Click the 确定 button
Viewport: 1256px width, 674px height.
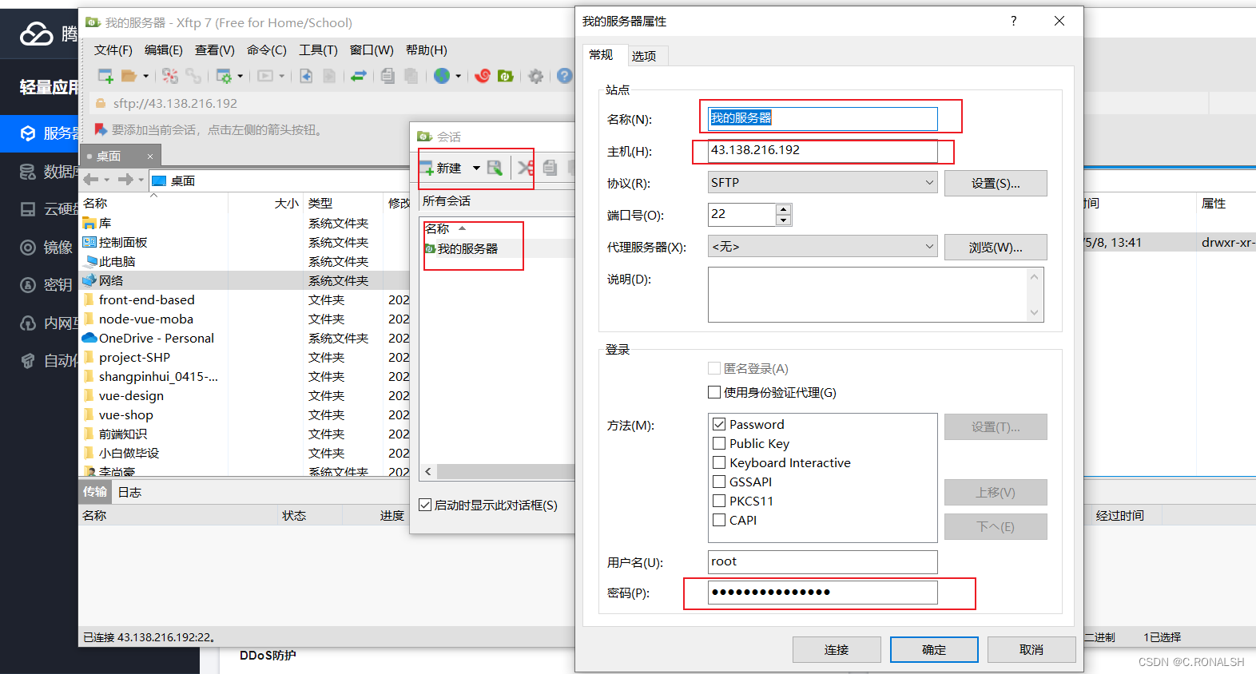point(934,649)
